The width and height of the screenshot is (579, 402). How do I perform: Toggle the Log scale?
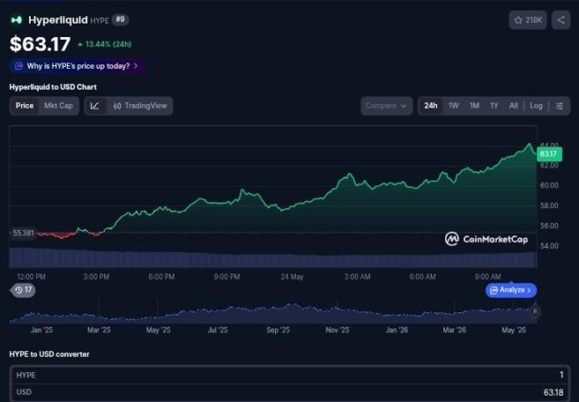pos(536,106)
